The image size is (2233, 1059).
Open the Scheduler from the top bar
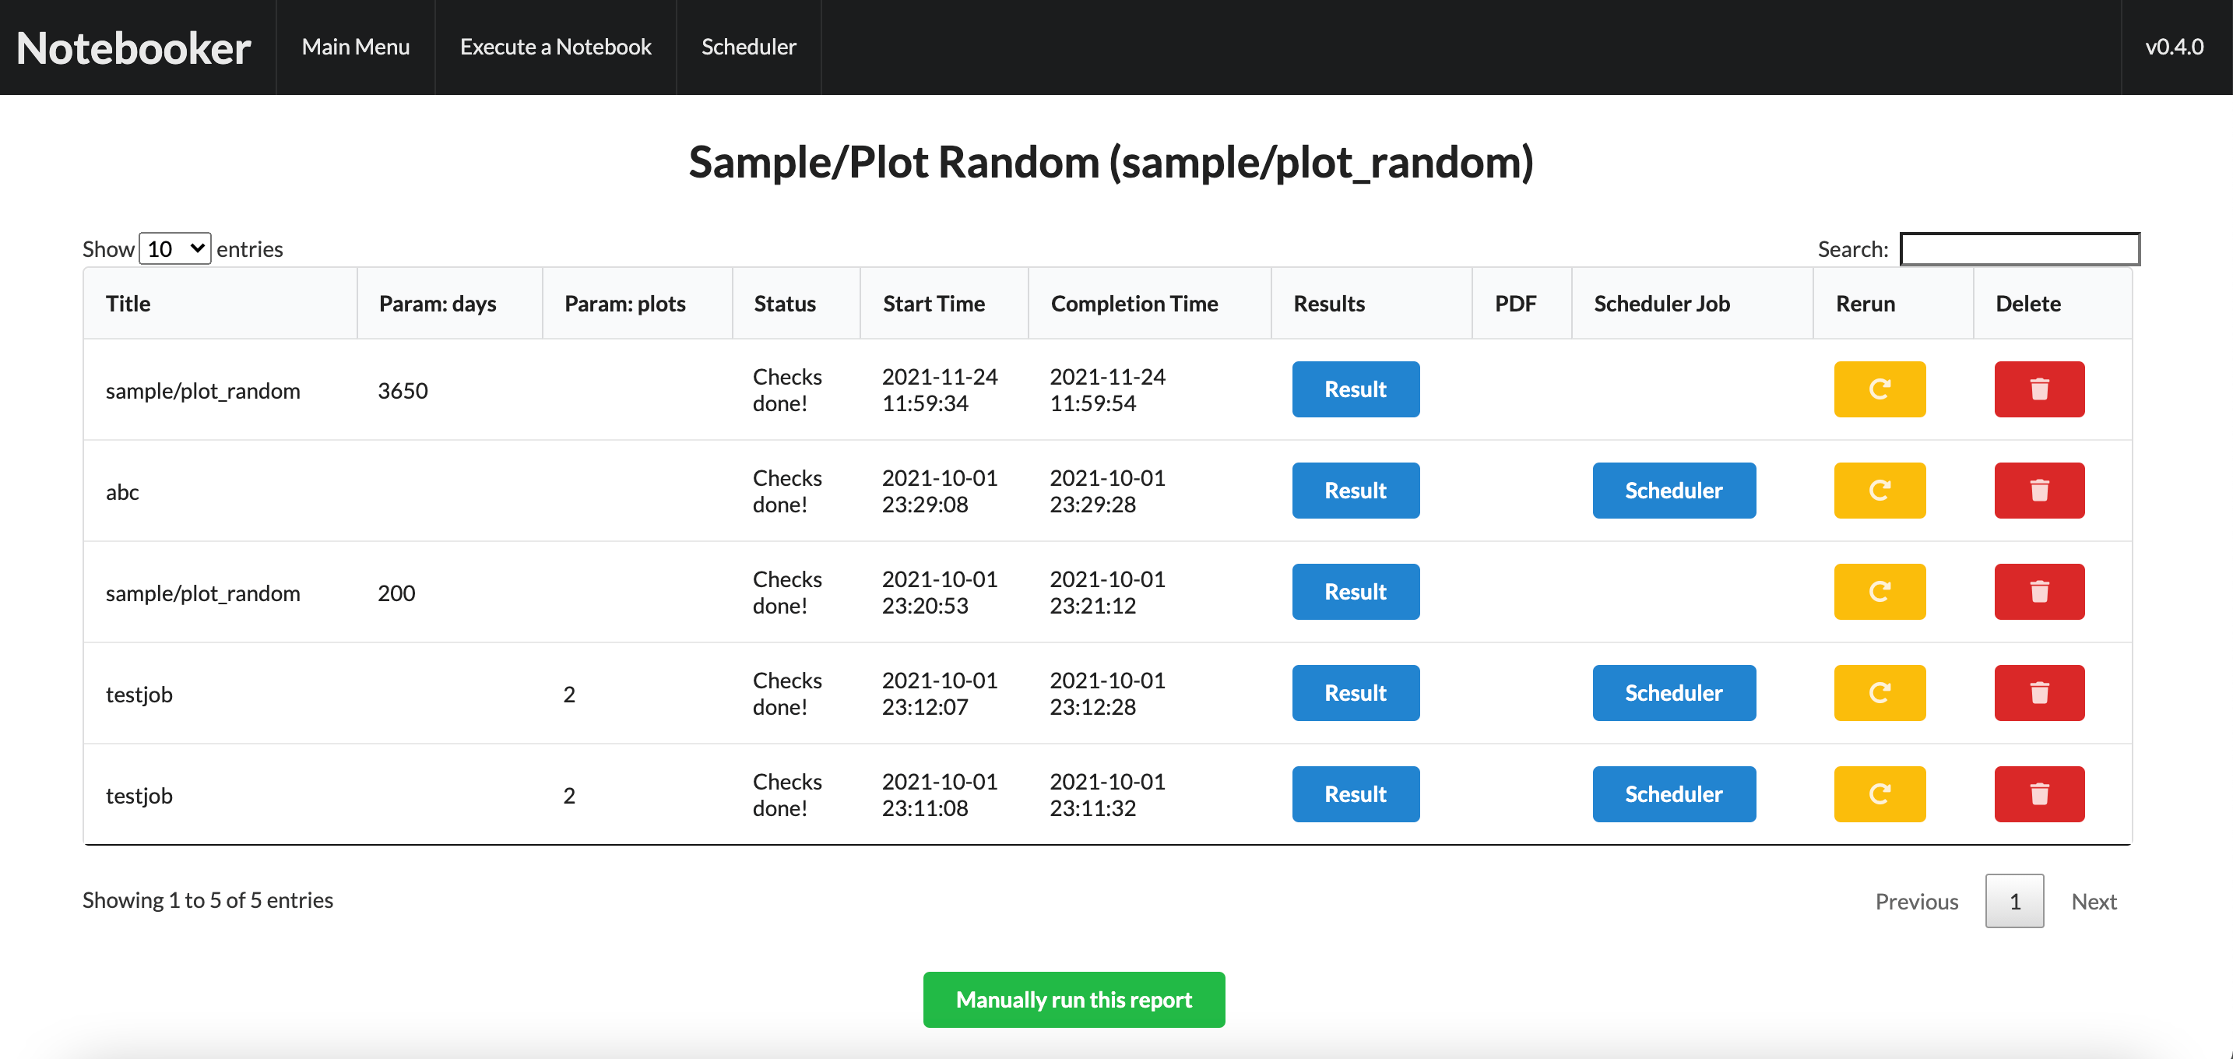coord(748,47)
